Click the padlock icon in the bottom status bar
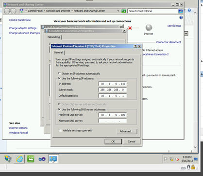This screenshot has width=203, height=176. (193, 167)
